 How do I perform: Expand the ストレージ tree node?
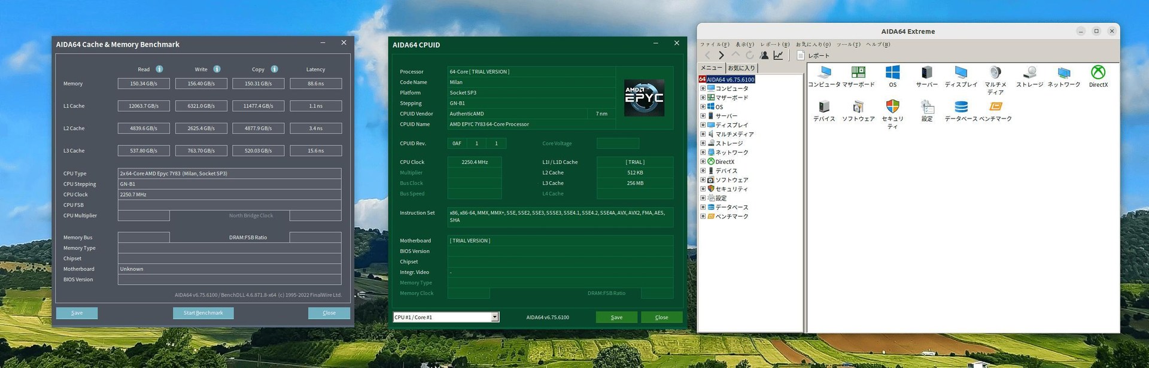(703, 143)
